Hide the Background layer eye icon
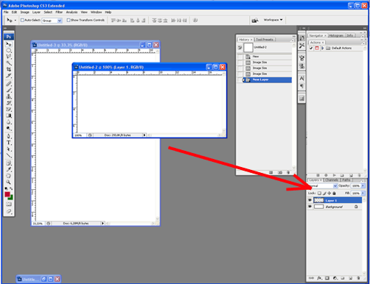The image size is (370, 284). click(310, 207)
